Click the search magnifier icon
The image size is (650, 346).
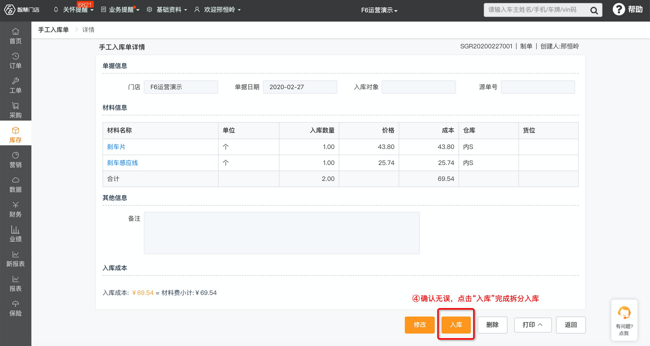pyautogui.click(x=594, y=10)
